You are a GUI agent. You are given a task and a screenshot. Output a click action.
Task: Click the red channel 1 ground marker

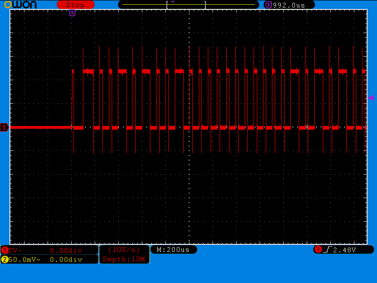[4, 127]
